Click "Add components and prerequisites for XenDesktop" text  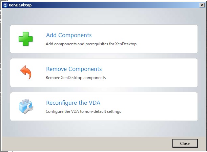pos(91,44)
